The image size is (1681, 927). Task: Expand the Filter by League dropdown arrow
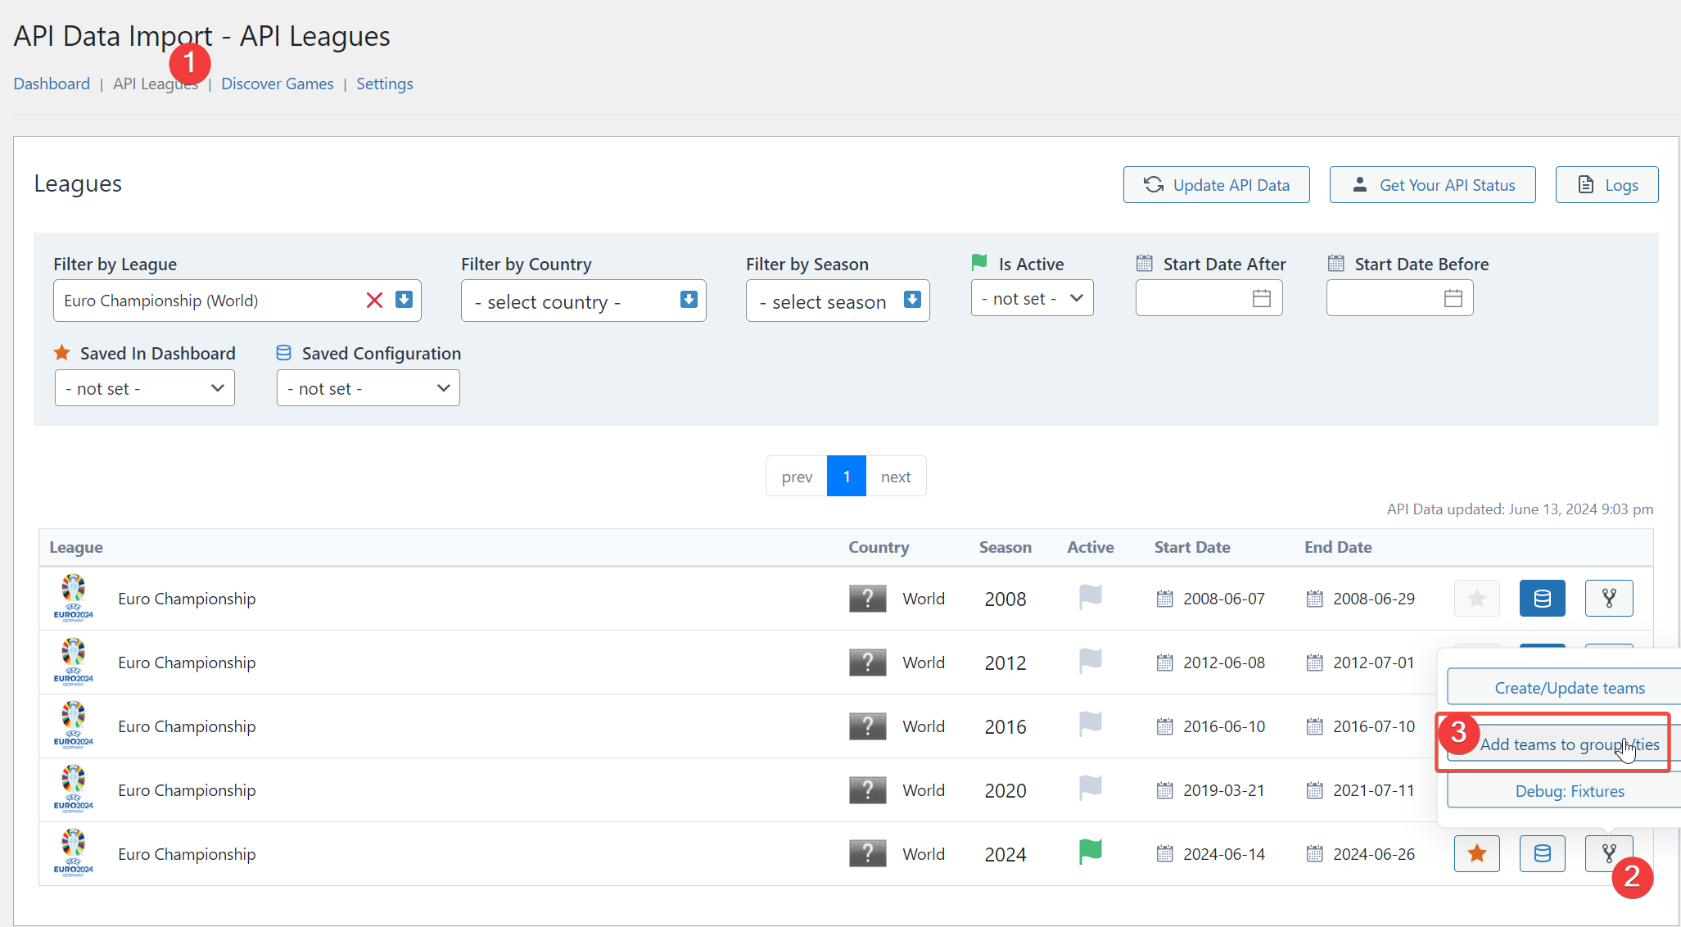tap(404, 300)
